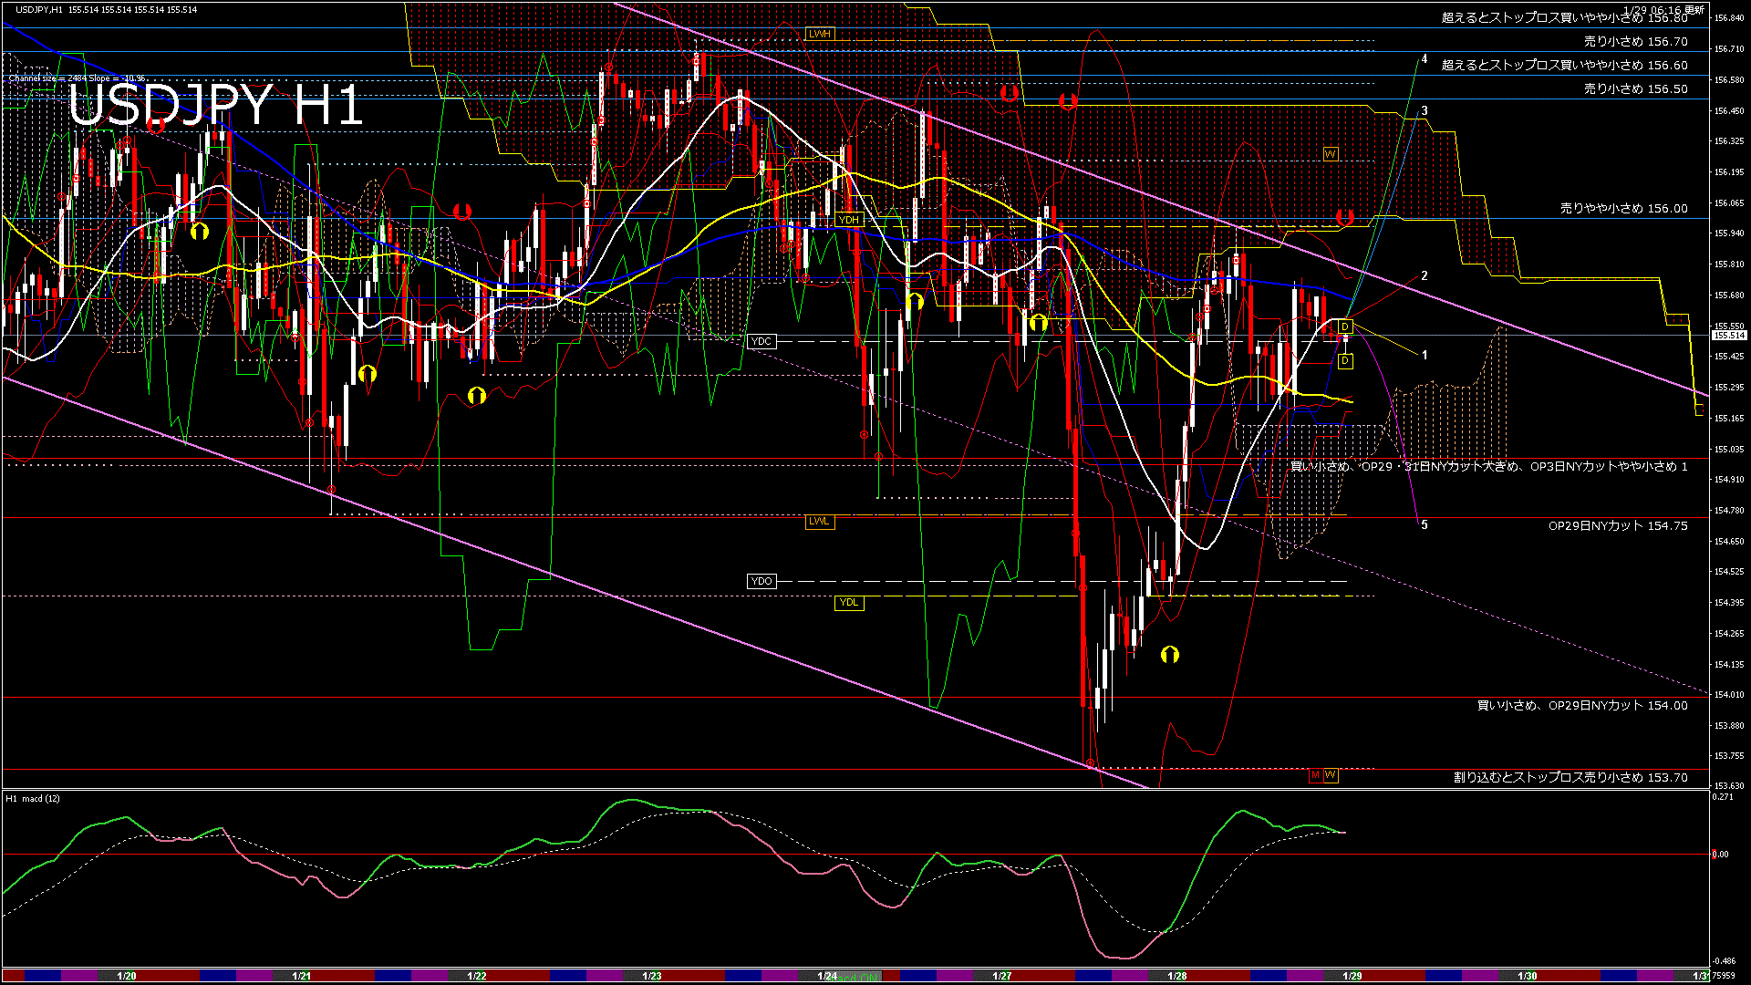Click the 割り込むとストップロス売り小さめ 153.70 label
This screenshot has height=985, width=1751.
pos(1570,777)
